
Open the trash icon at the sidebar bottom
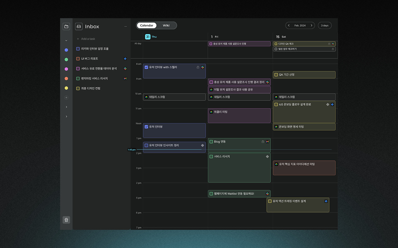[66, 220]
